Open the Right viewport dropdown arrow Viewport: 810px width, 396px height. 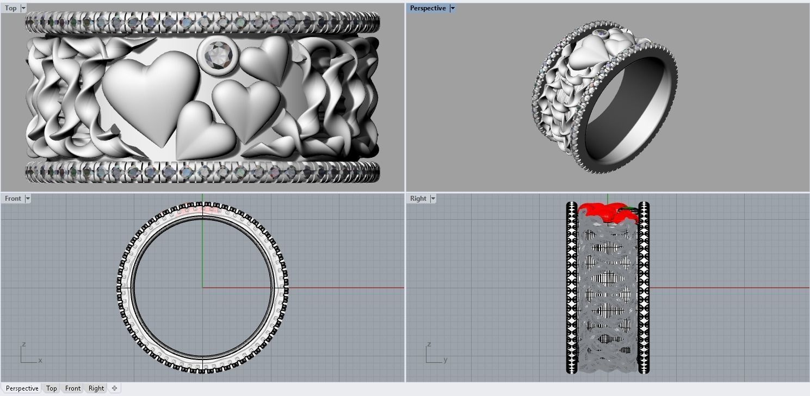(433, 199)
